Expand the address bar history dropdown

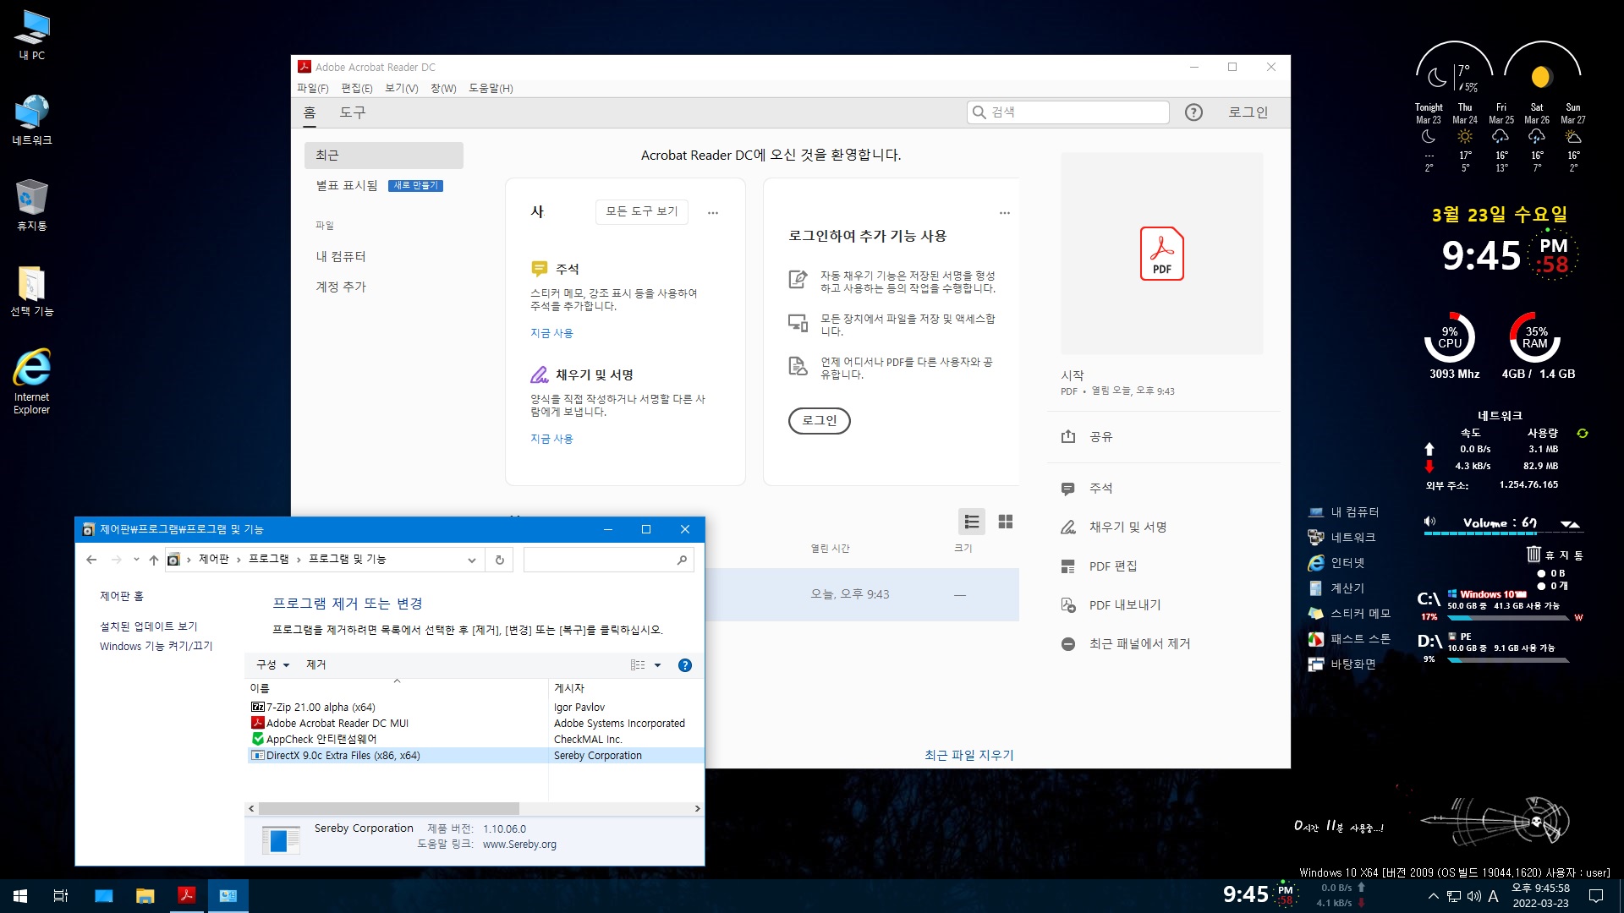click(471, 560)
